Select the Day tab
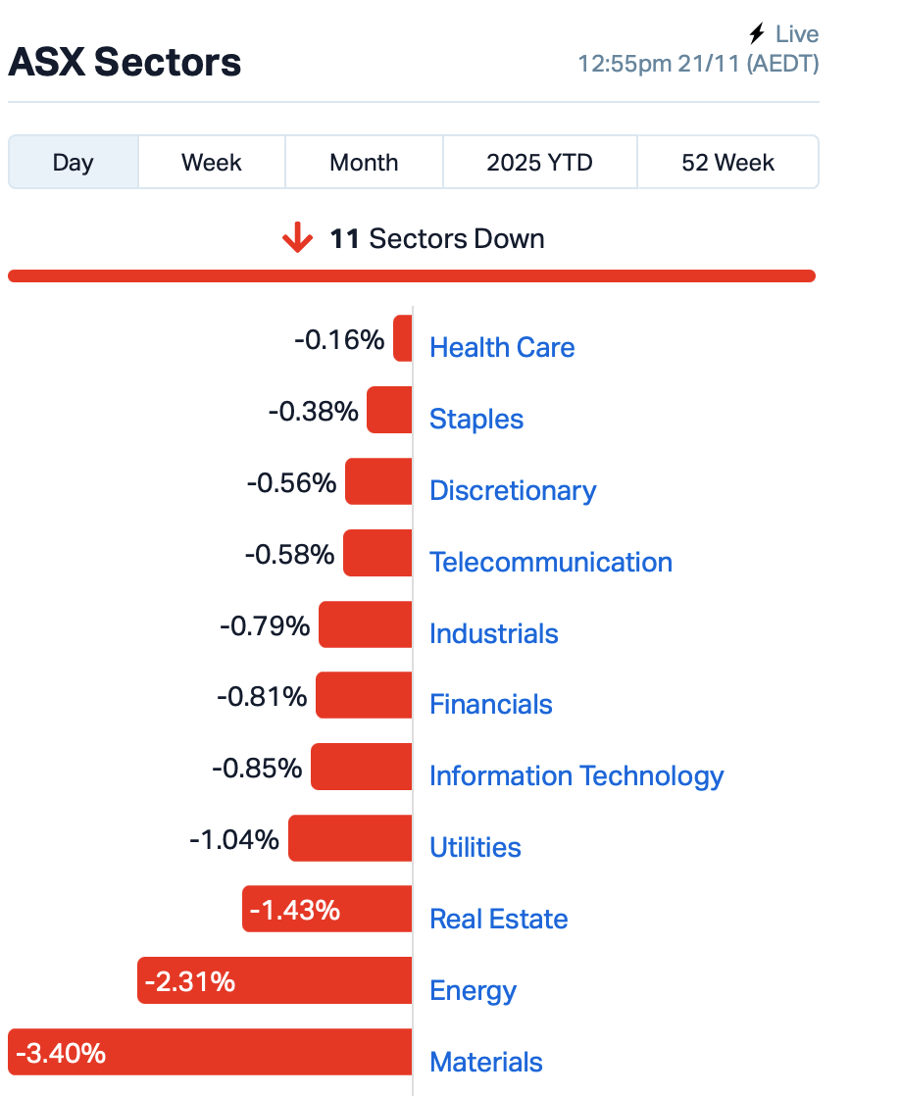Image resolution: width=900 pixels, height=1096 pixels. click(74, 162)
